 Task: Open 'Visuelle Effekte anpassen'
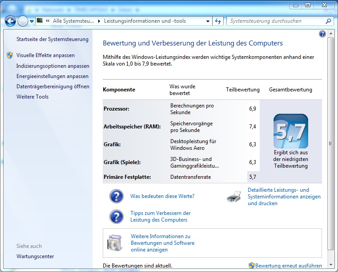[x=45, y=55]
